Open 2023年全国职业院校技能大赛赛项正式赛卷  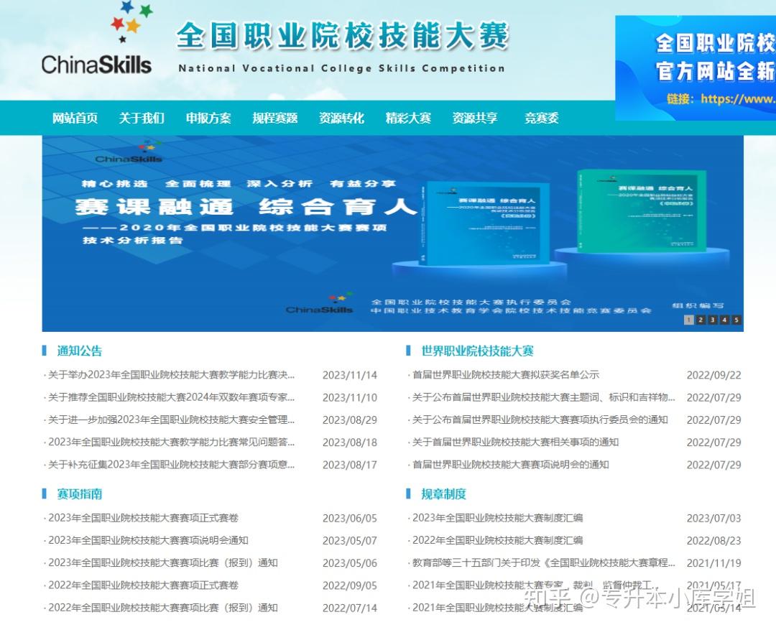click(143, 518)
